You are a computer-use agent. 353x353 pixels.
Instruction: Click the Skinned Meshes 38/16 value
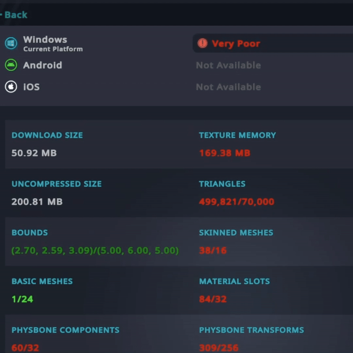(x=213, y=251)
